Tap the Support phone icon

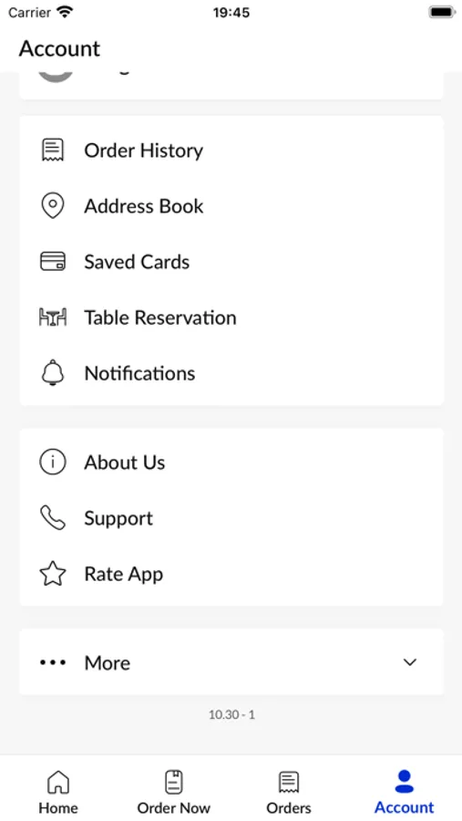pos(53,518)
